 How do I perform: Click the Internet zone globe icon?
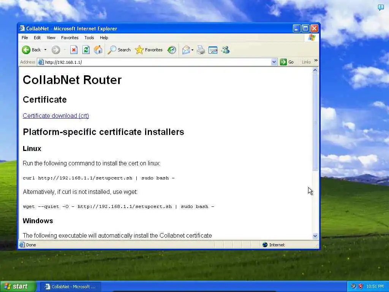point(265,245)
